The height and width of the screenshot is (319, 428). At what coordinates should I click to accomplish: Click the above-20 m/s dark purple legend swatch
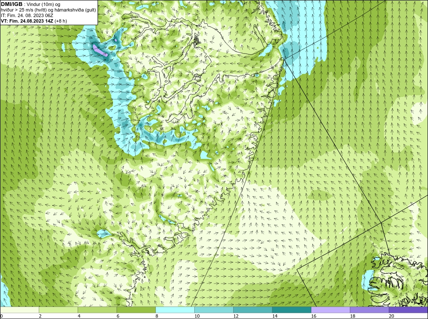[x=408, y=310]
